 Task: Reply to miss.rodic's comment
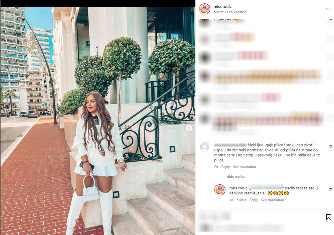pyautogui.click(x=254, y=200)
